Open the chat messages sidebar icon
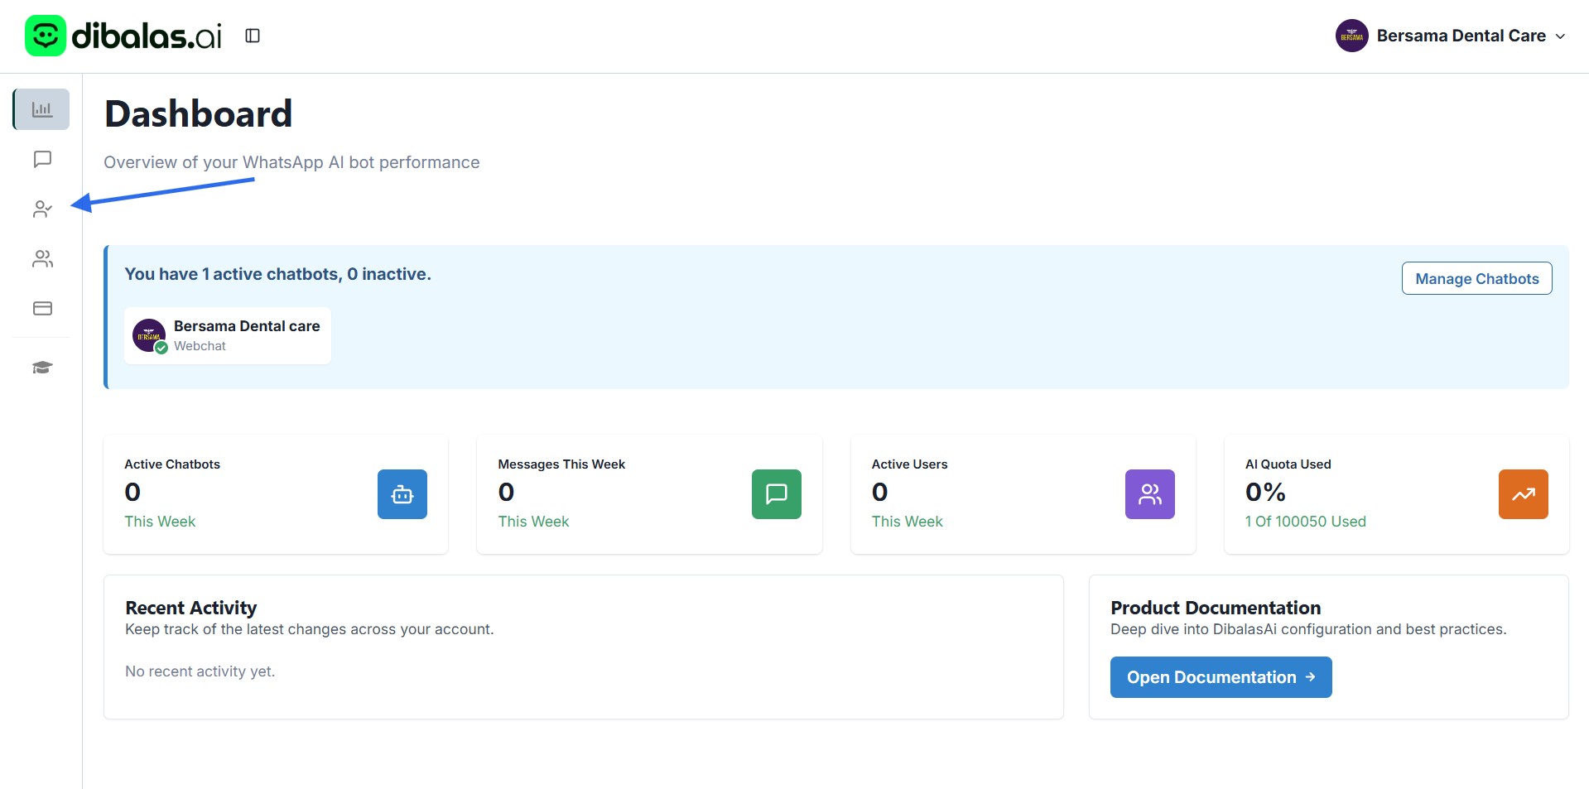Image resolution: width=1589 pixels, height=789 pixels. tap(42, 159)
